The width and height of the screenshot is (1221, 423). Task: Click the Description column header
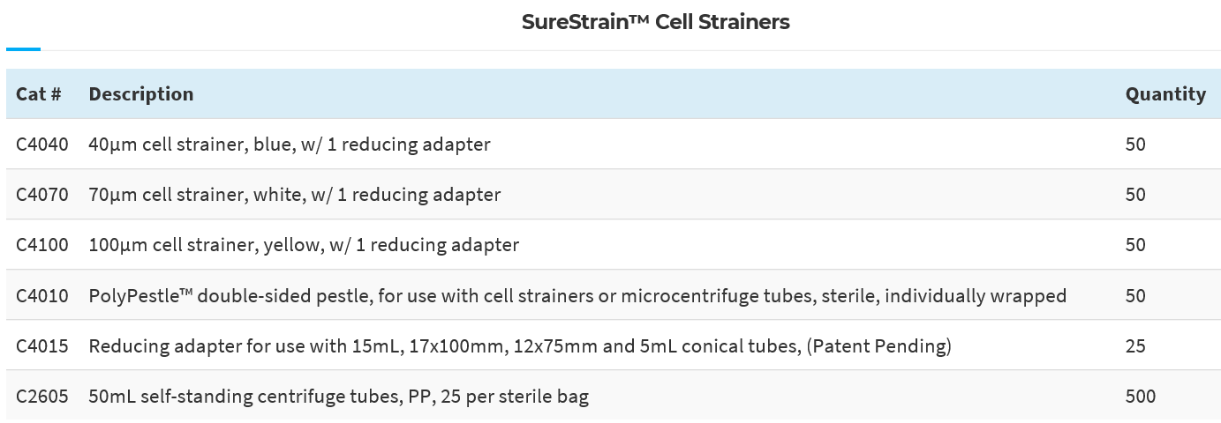[141, 94]
